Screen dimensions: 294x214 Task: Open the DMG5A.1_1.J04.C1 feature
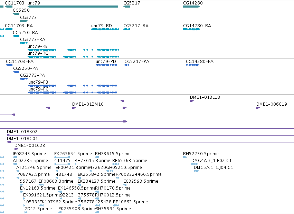[x=196, y=171]
